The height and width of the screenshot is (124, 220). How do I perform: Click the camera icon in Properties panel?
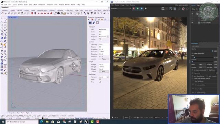90,23
